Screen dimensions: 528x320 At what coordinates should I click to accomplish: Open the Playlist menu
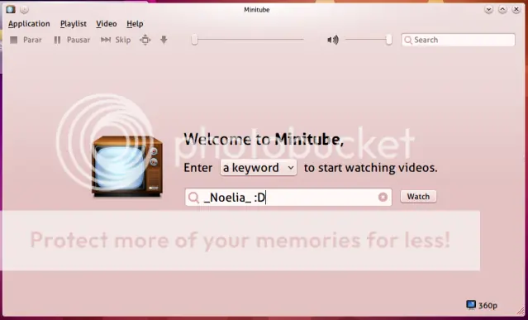(x=73, y=24)
